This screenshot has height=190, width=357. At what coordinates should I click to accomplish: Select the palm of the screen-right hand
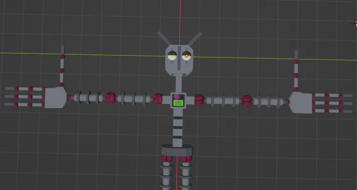(x=301, y=102)
